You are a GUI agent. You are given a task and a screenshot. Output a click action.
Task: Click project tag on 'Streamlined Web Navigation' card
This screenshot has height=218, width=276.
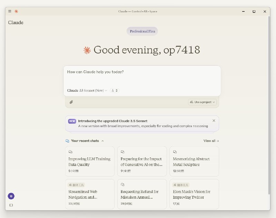[76, 185]
